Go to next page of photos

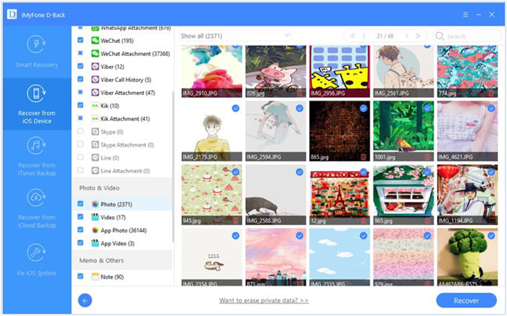406,35
